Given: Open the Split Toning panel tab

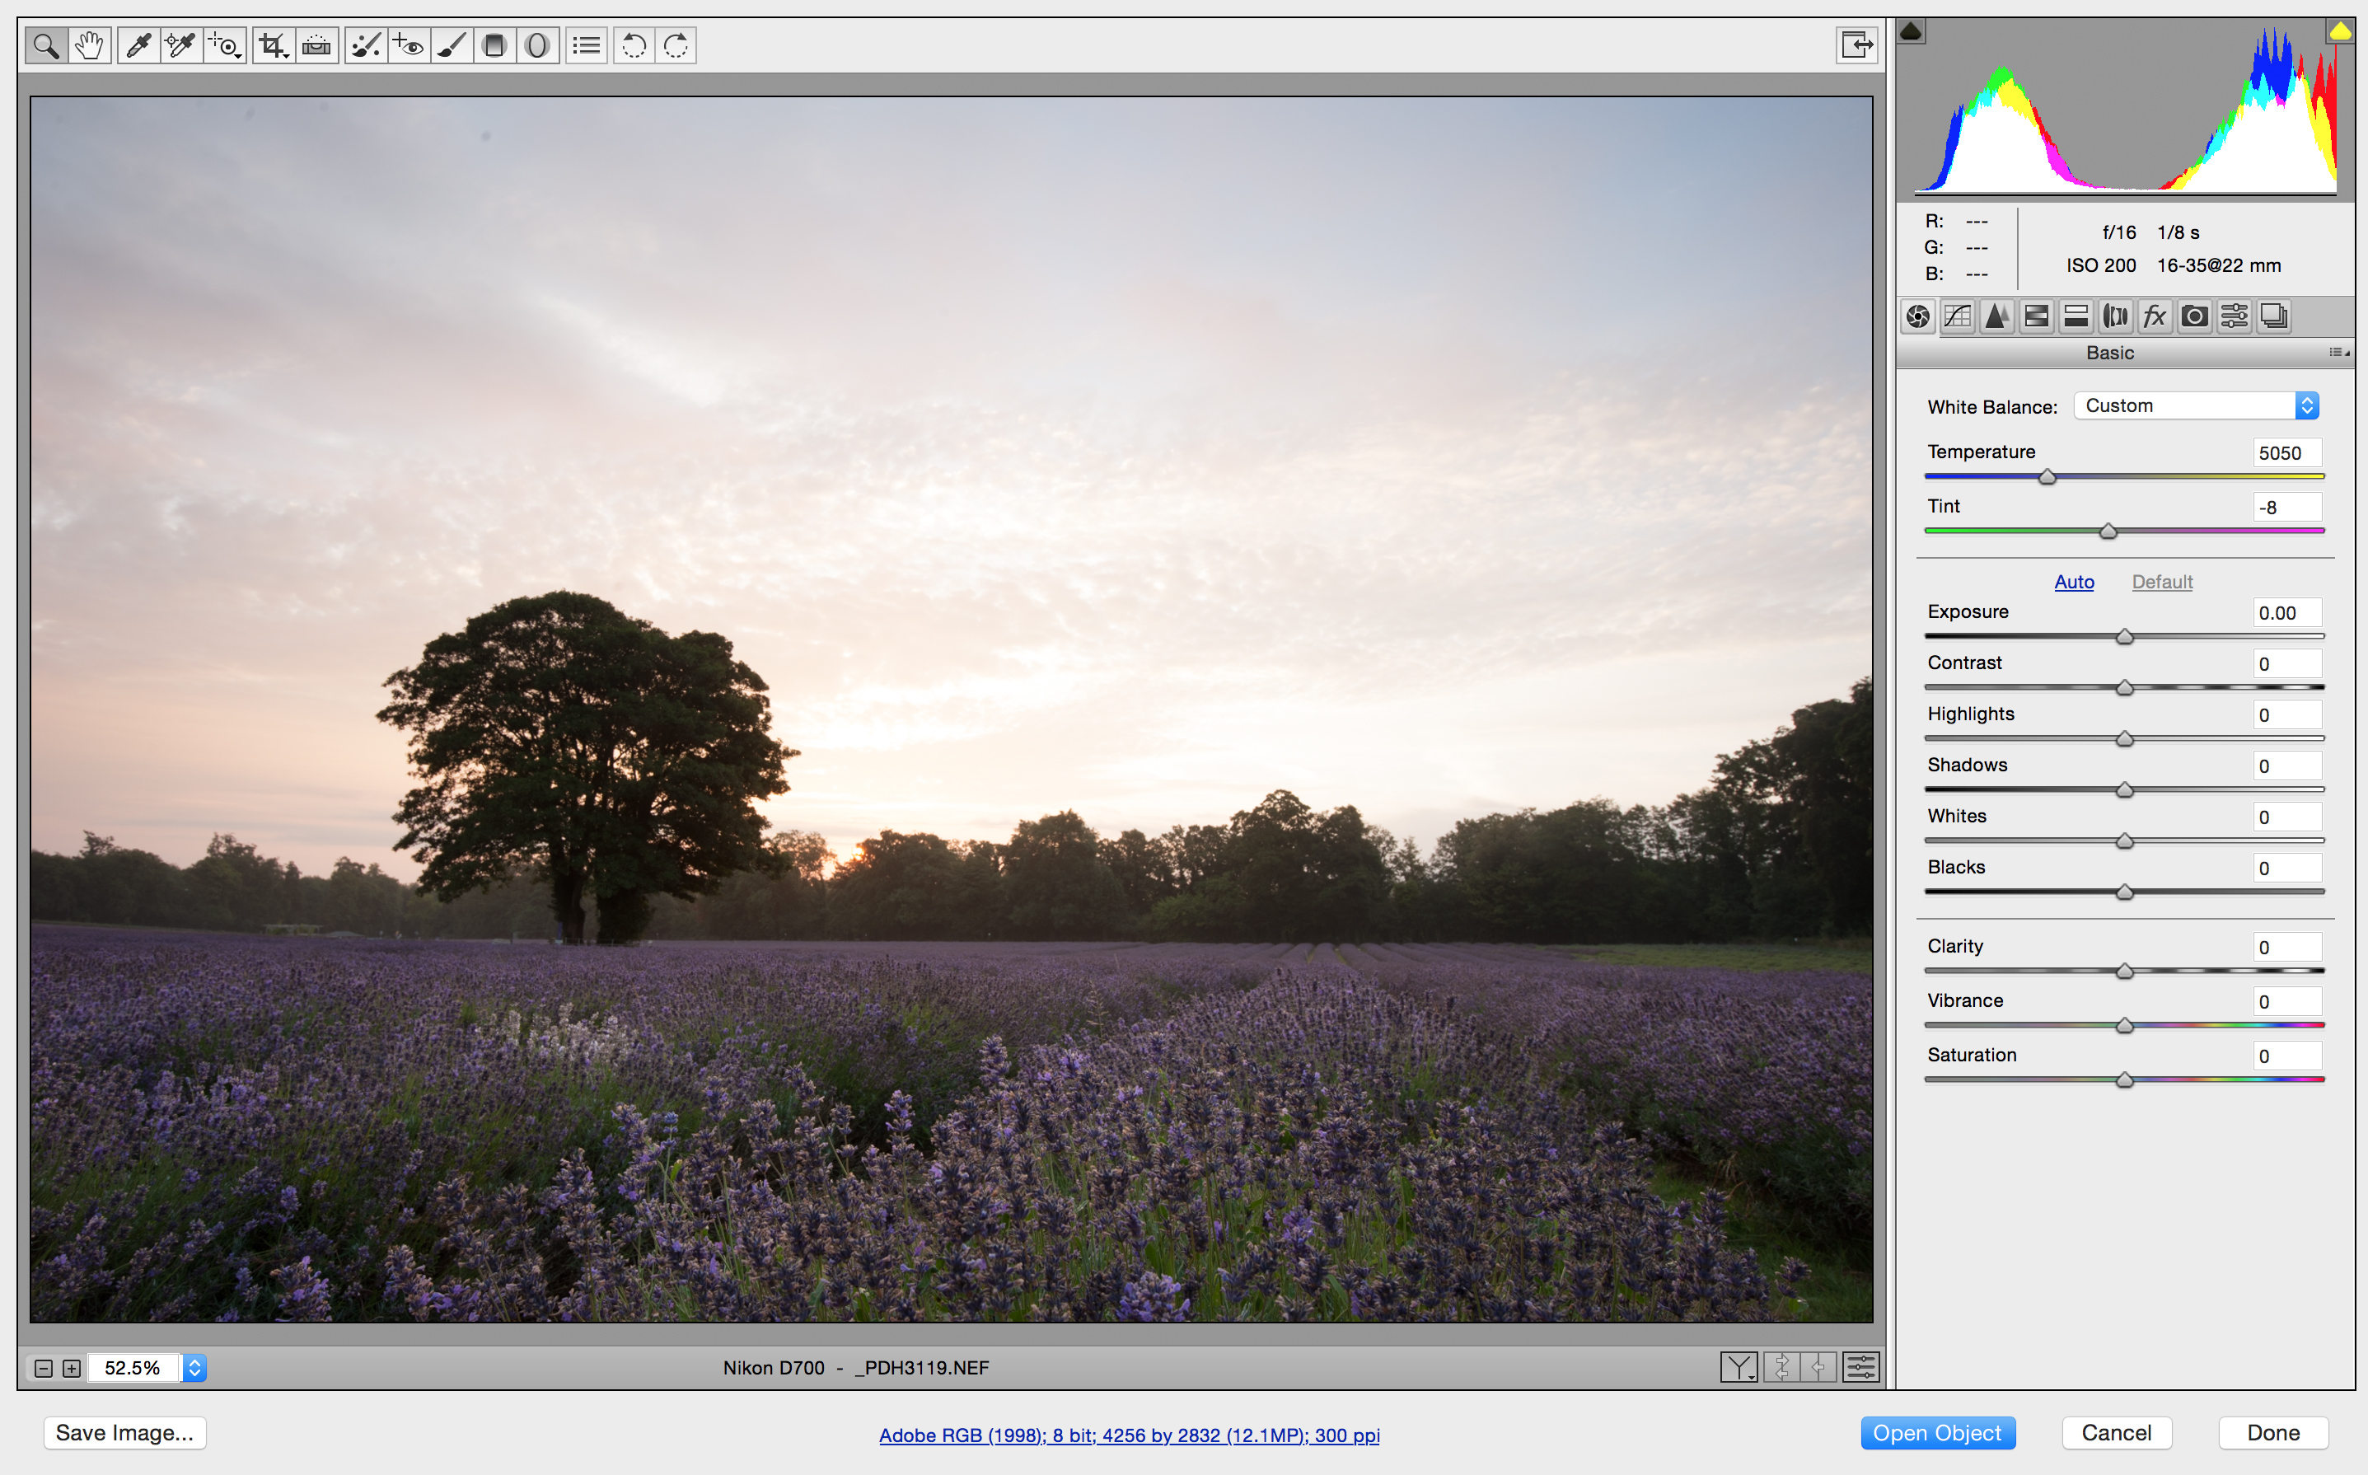Looking at the screenshot, I should point(2076,316).
